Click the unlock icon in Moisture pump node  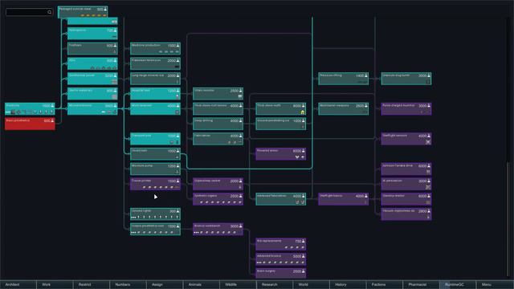tap(177, 172)
